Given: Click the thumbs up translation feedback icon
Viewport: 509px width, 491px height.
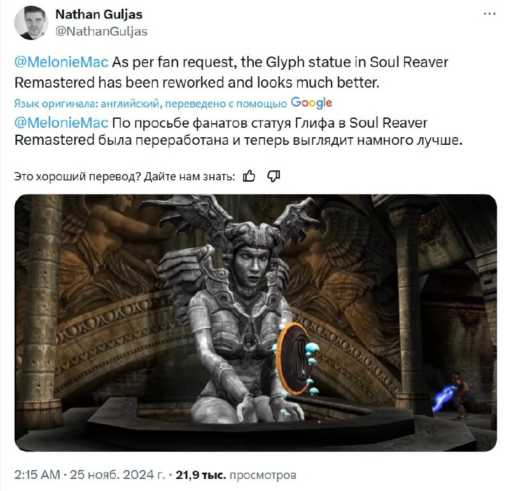Looking at the screenshot, I should click(x=249, y=177).
